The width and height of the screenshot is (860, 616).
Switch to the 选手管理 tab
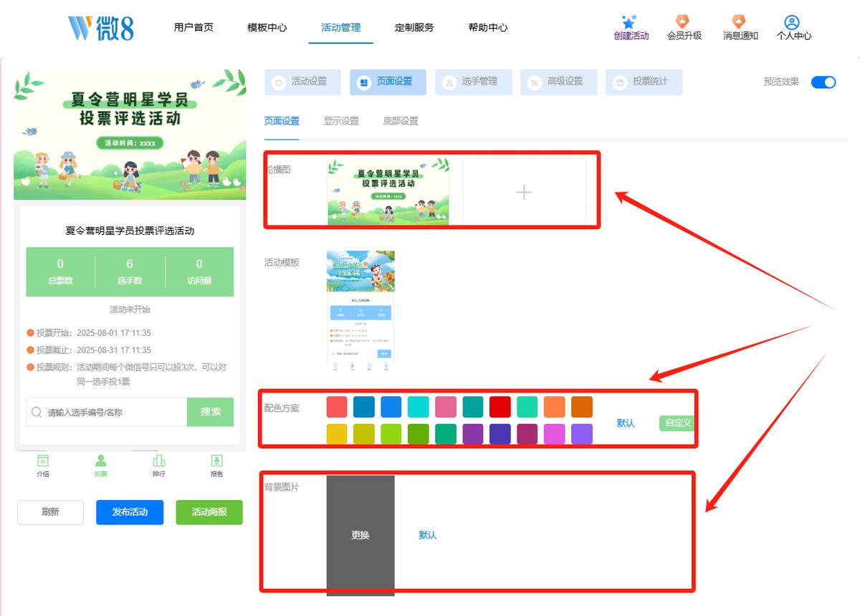(473, 82)
